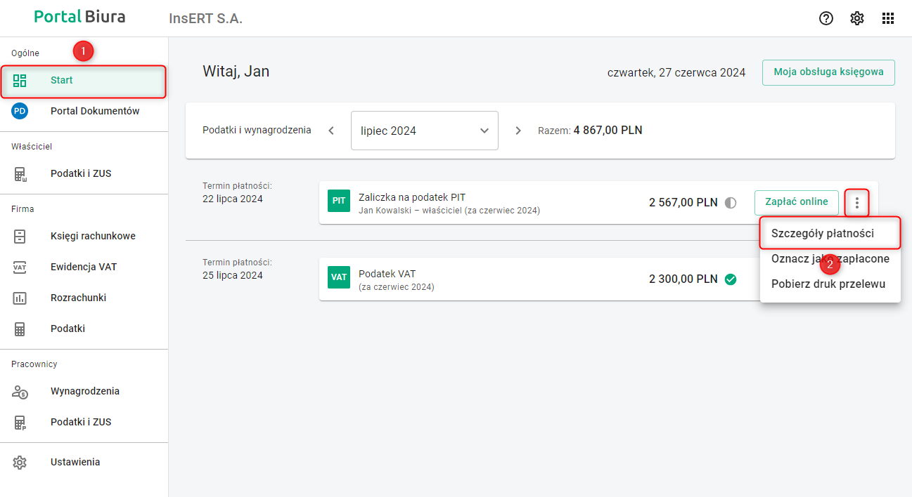Click the half-paid status icon for PIT
Viewport: 912px width, 497px height.
tap(731, 203)
